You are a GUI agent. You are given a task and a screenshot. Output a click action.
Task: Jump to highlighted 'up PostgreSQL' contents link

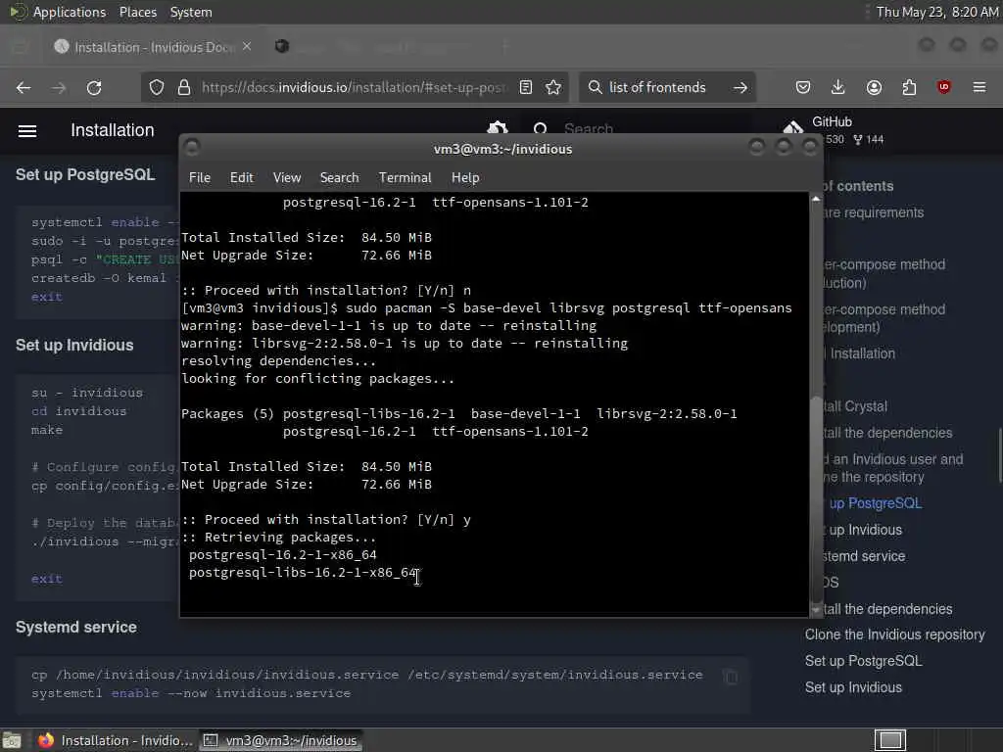point(875,503)
